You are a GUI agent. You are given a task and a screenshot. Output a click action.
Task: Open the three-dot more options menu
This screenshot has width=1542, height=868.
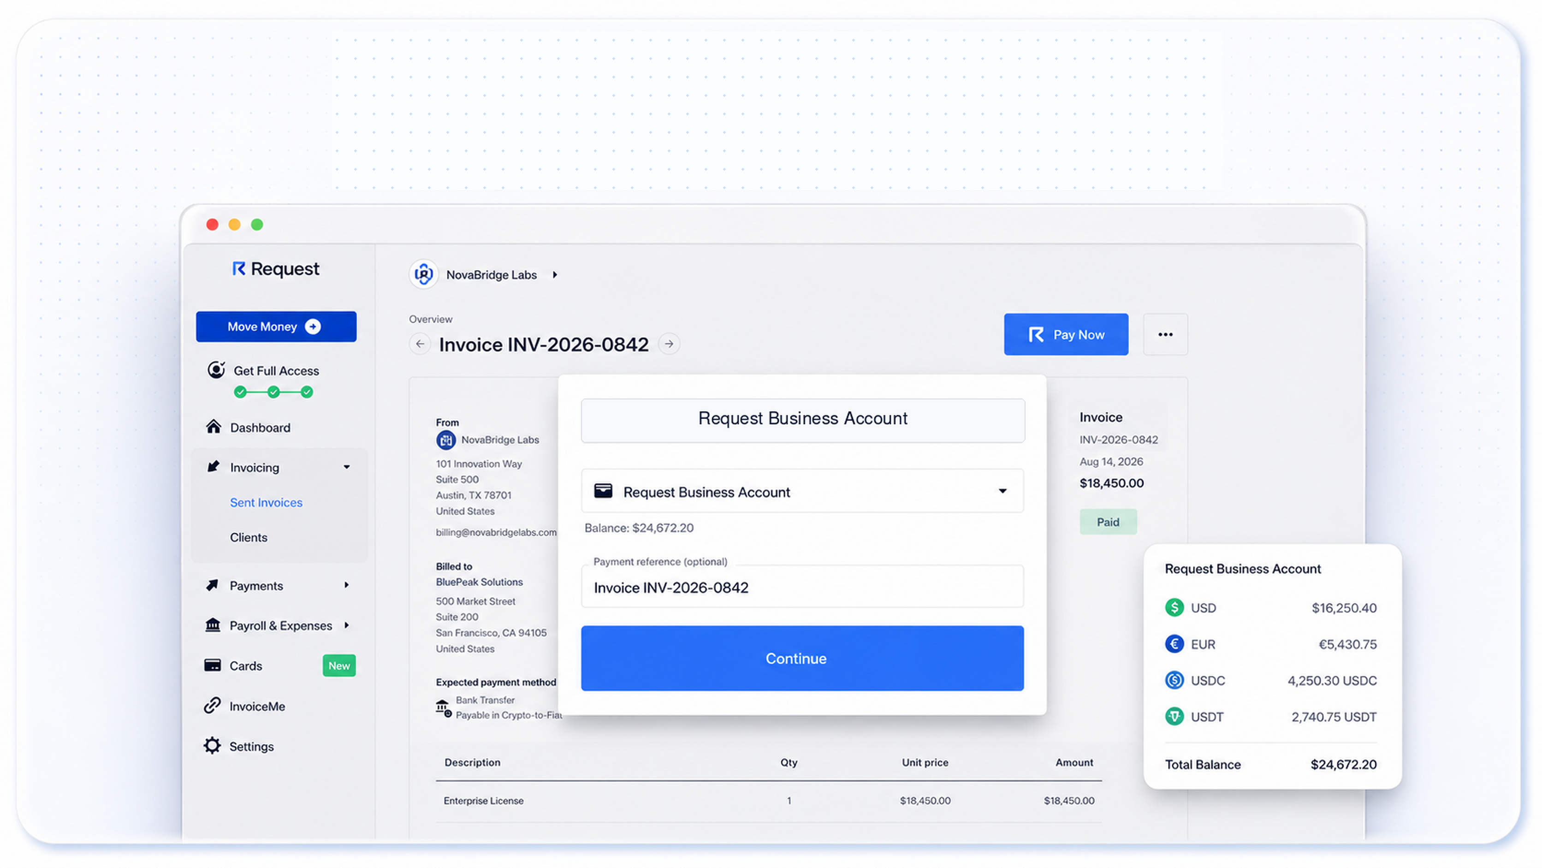tap(1165, 335)
